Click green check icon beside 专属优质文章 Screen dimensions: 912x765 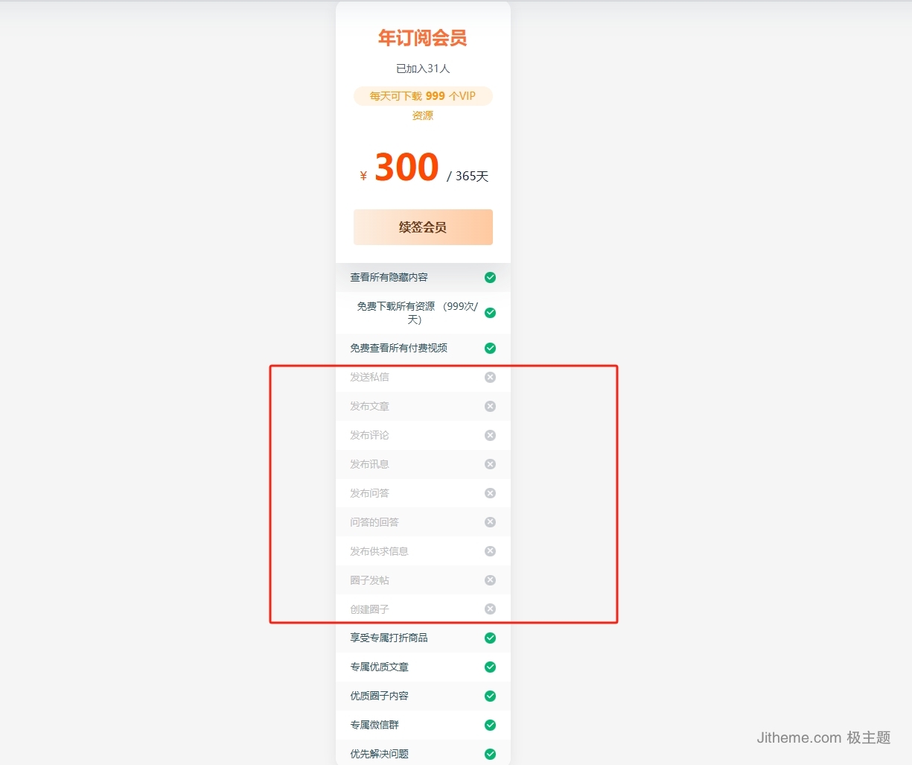coord(490,667)
